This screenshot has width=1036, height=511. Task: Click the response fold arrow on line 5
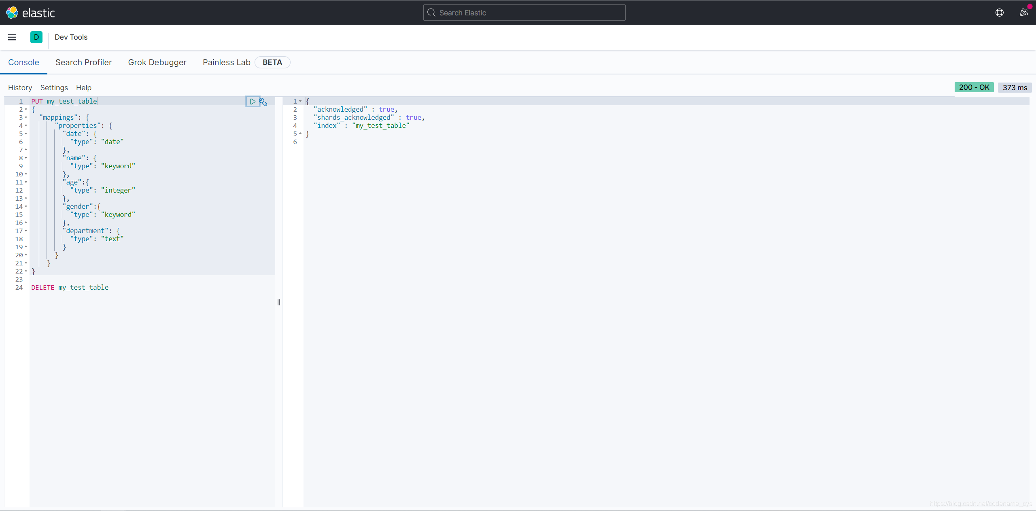coord(300,134)
